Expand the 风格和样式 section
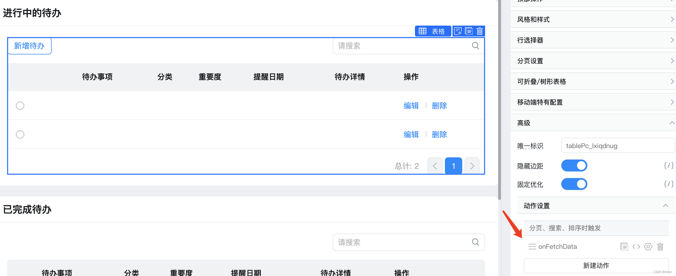 pos(593,20)
